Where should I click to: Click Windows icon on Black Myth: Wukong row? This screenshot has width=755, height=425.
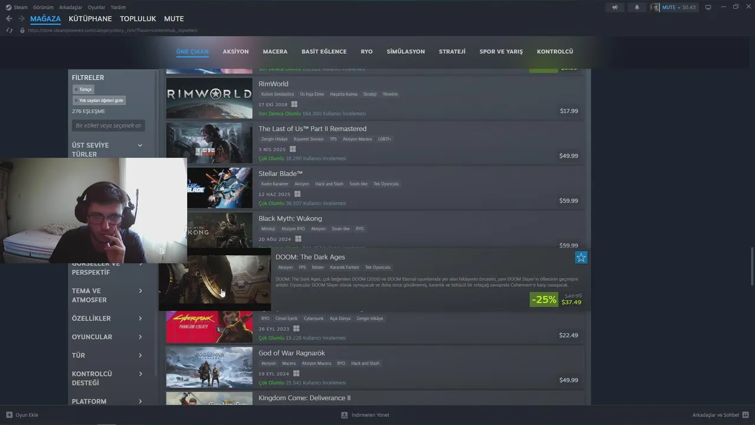click(298, 239)
